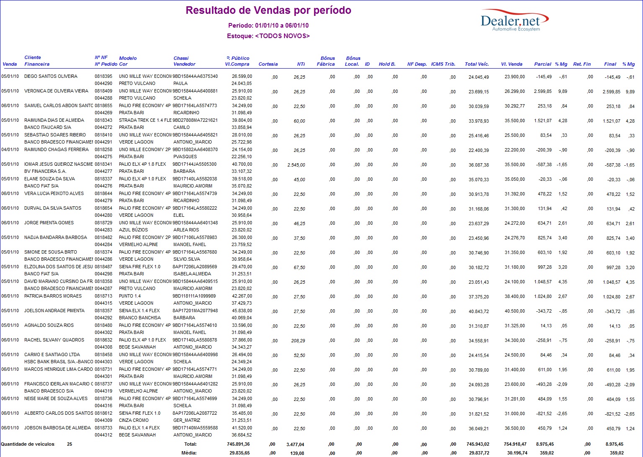643x457 pixels.
Task: Click pedido number 0044272
Action: tap(103, 128)
